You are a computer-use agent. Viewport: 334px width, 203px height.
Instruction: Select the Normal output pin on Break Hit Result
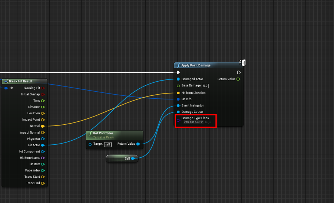click(x=43, y=126)
